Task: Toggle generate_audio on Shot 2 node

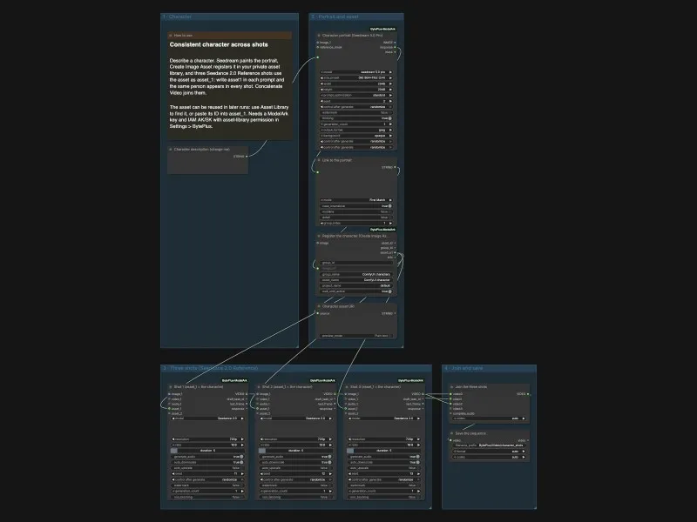Action: click(x=295, y=456)
